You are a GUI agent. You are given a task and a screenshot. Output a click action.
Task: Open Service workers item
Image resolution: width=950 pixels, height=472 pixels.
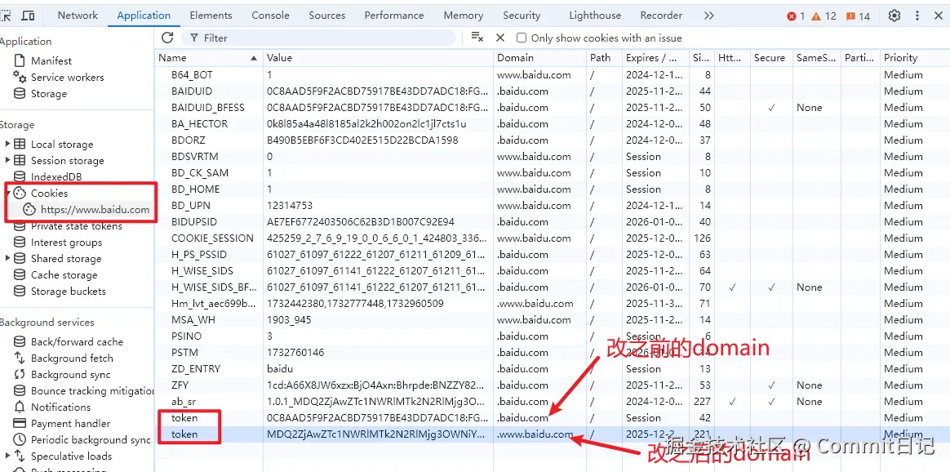(67, 78)
